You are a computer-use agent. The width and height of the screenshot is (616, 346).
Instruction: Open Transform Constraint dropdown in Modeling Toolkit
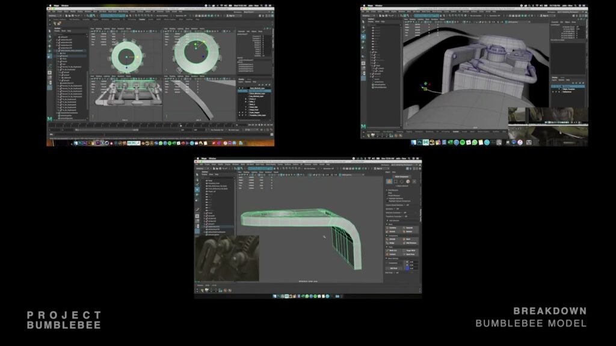(x=405, y=216)
